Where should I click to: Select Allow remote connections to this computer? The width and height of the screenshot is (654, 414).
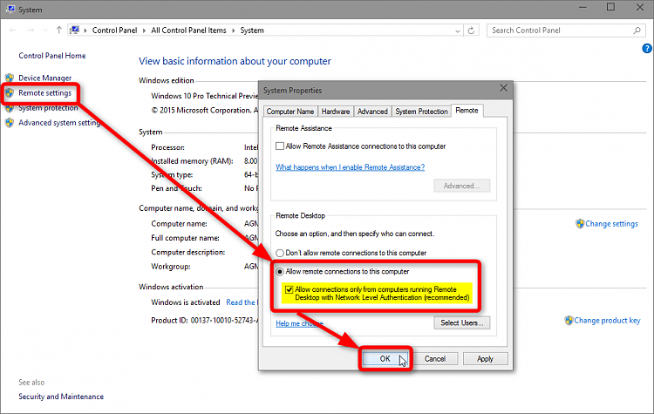[x=280, y=272]
